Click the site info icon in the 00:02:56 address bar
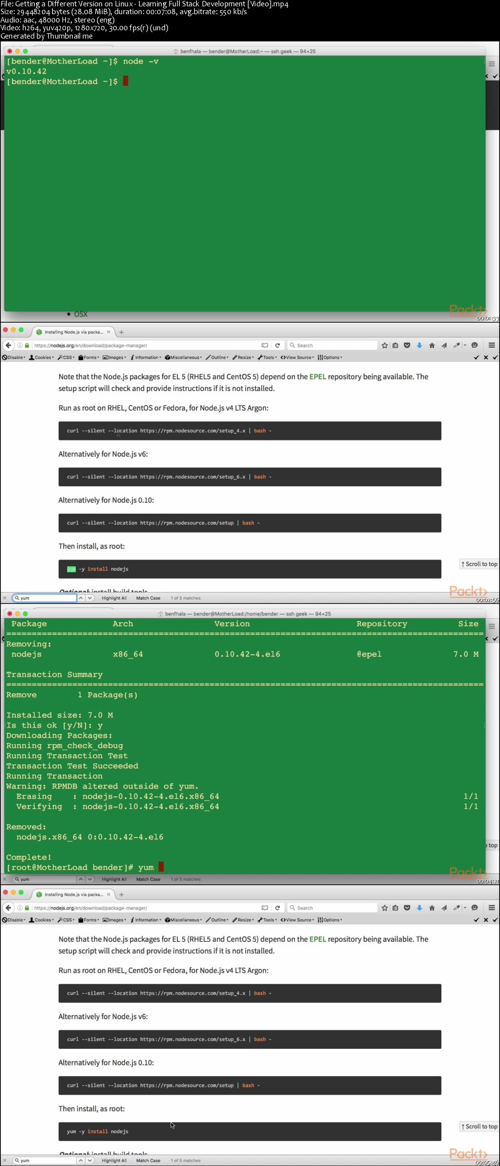This screenshot has width=500, height=1166. pos(20,345)
